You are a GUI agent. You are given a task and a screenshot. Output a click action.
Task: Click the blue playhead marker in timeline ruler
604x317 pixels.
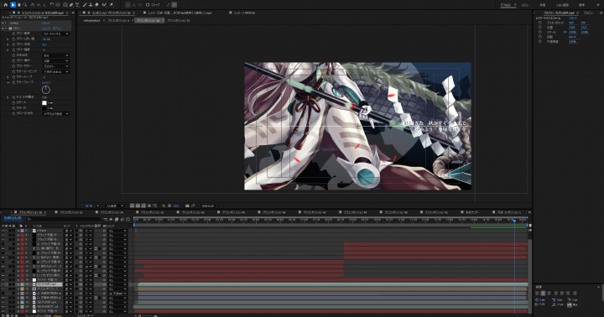point(514,221)
